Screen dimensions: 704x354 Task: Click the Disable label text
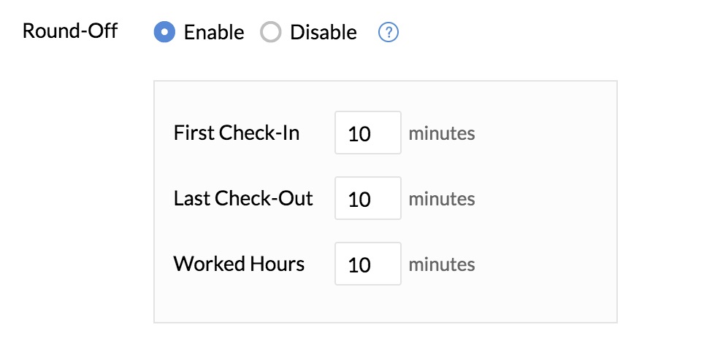pyautogui.click(x=324, y=32)
